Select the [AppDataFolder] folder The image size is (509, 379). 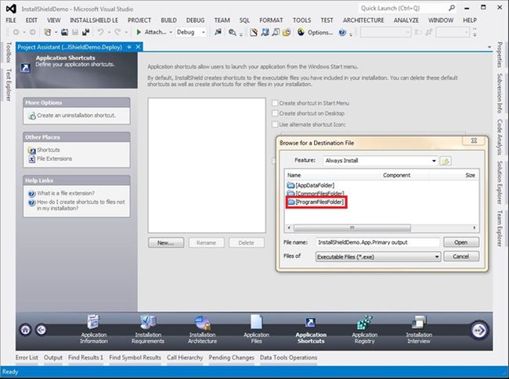click(x=311, y=185)
